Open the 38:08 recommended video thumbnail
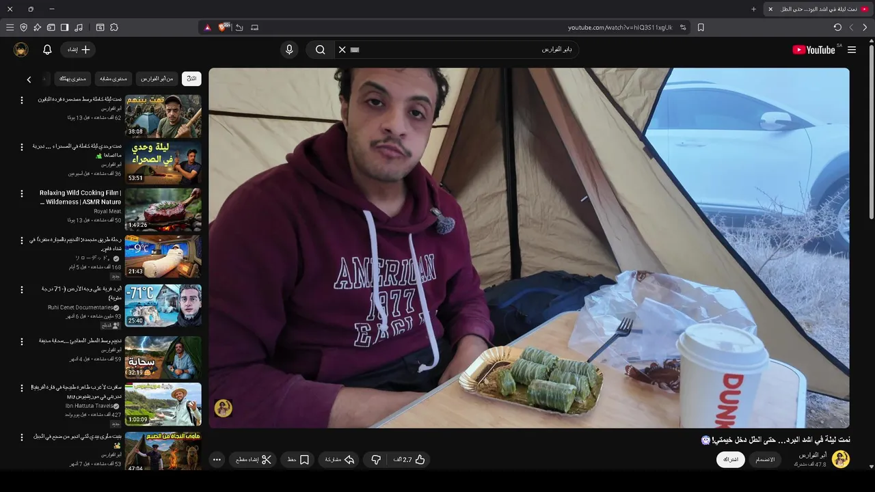This screenshot has width=875, height=492. pos(163,115)
